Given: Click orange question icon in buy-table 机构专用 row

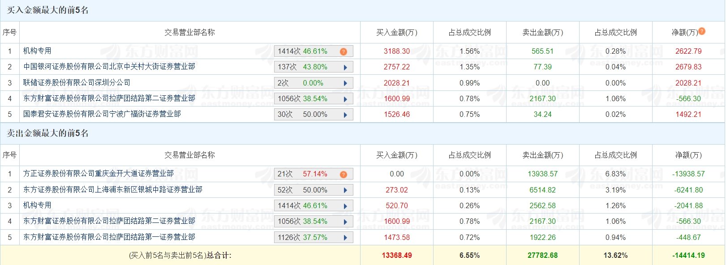Looking at the screenshot, I should point(344,51).
